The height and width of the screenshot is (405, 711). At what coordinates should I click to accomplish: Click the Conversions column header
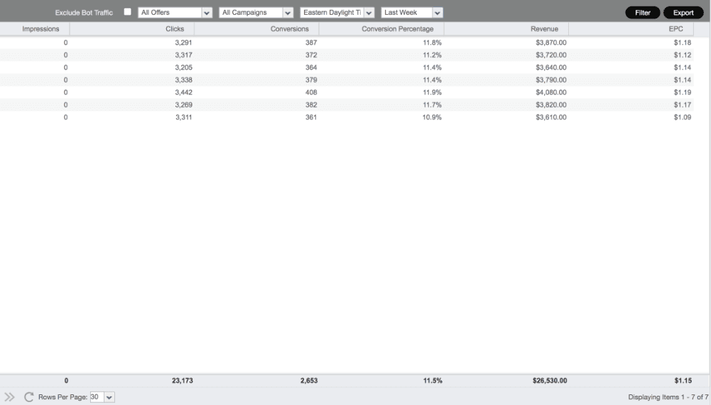[x=290, y=29]
